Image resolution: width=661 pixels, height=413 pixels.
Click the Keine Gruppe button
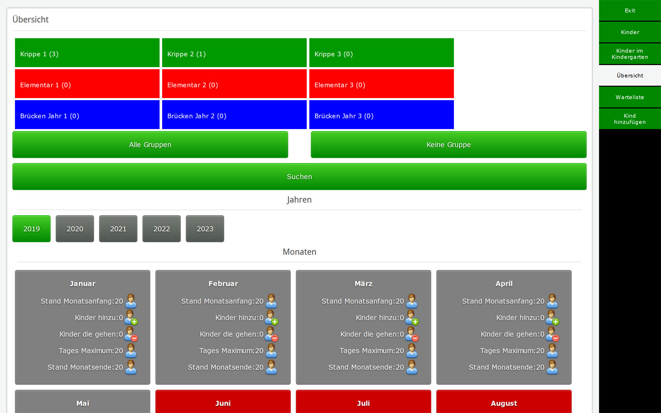(x=448, y=145)
